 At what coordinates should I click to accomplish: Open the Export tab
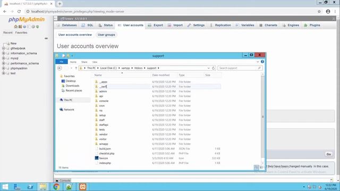(x=156, y=25)
